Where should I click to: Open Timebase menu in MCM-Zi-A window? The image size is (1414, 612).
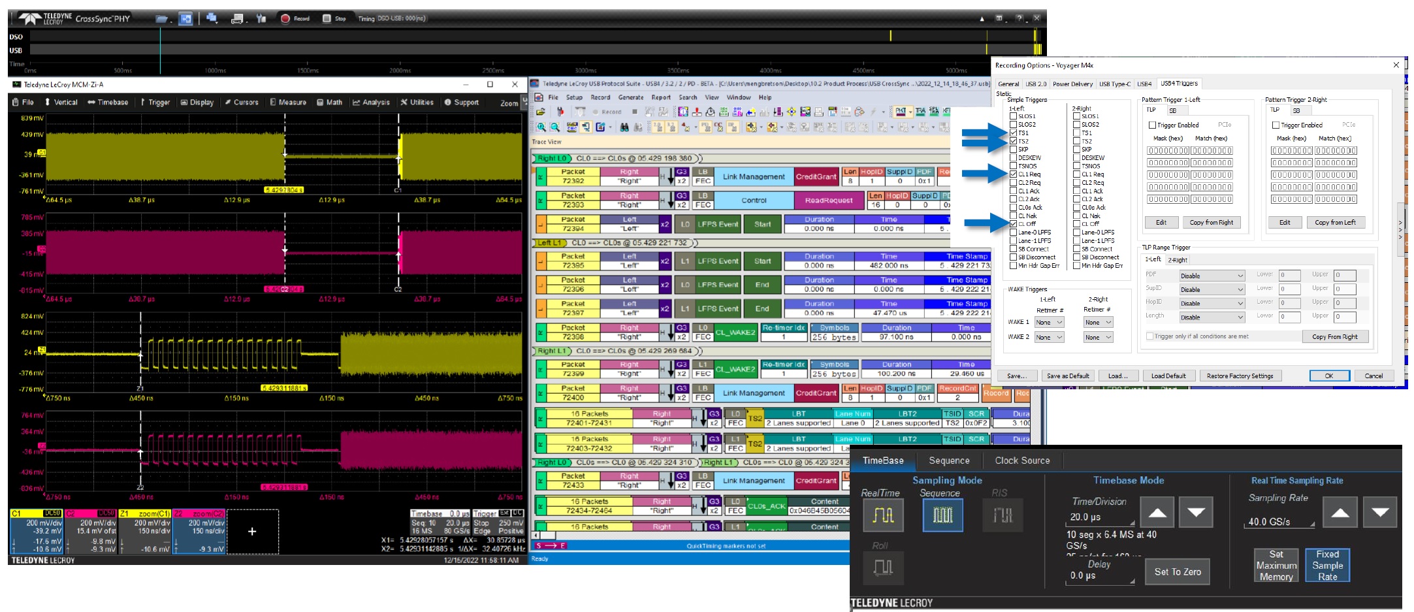[x=108, y=102]
